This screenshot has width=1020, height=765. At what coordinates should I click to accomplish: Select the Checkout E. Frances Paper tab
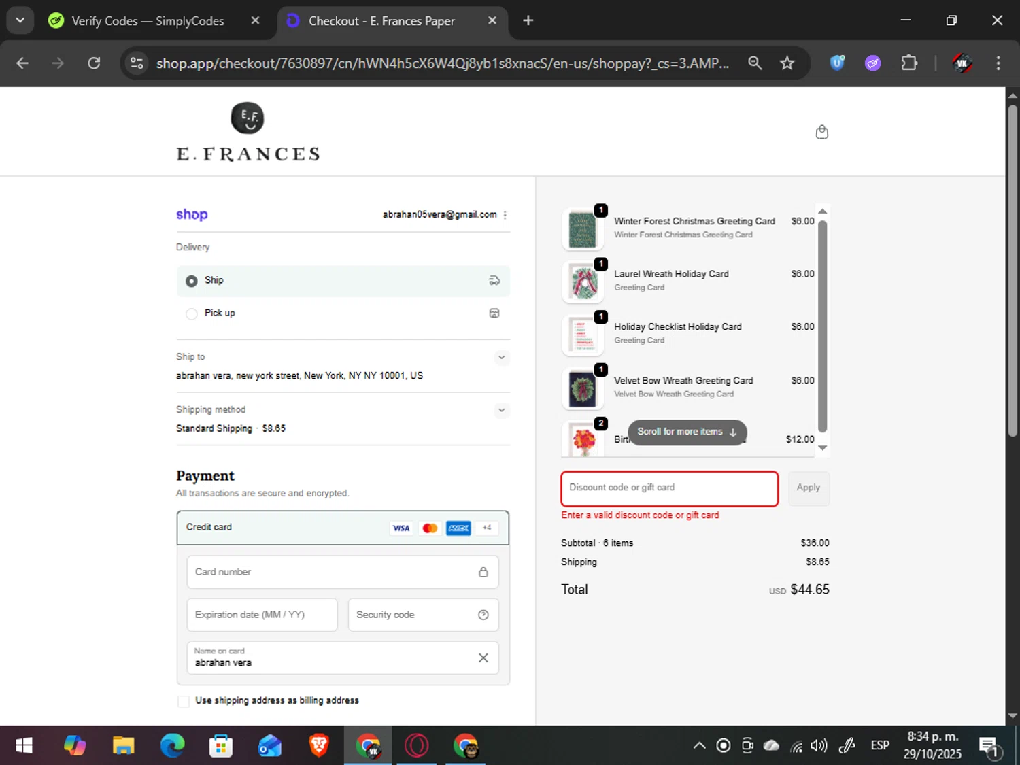point(381,21)
